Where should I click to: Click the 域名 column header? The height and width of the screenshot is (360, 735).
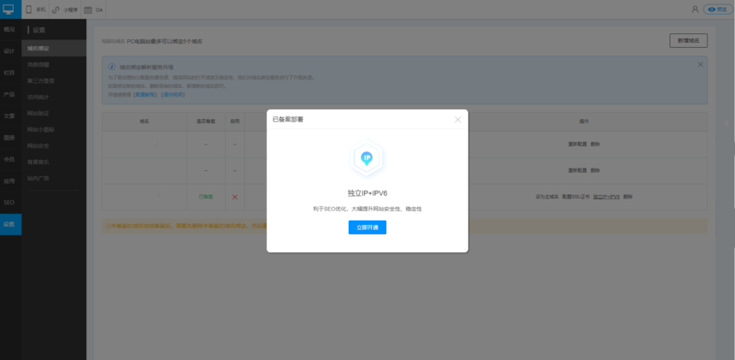point(144,121)
